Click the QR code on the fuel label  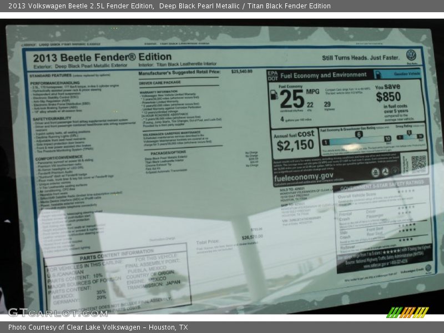point(418,163)
